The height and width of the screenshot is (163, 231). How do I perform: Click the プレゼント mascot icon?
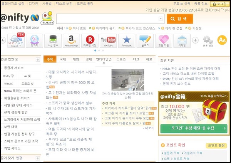(x=47, y=18)
